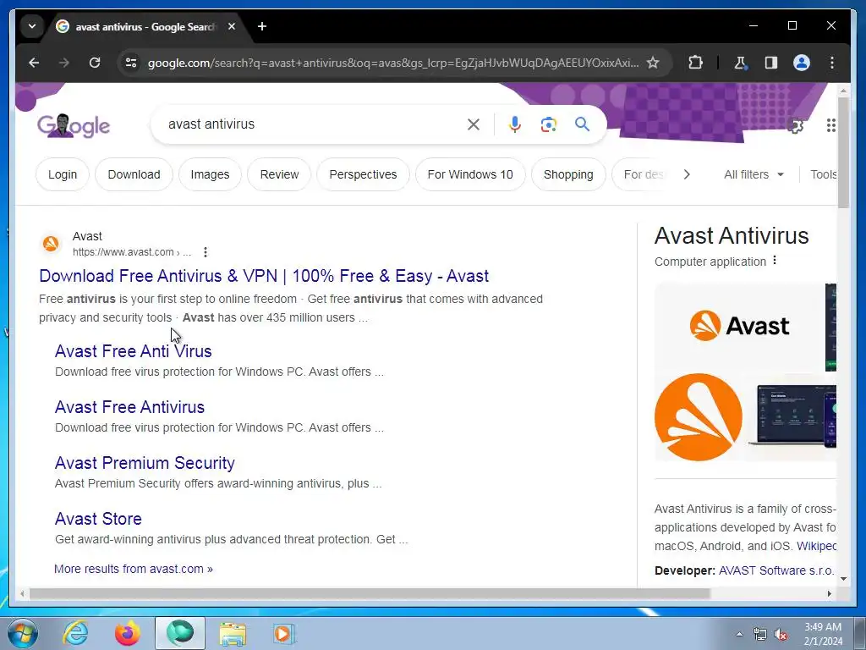Open the Google apps grid
The height and width of the screenshot is (650, 866).
[x=830, y=125]
